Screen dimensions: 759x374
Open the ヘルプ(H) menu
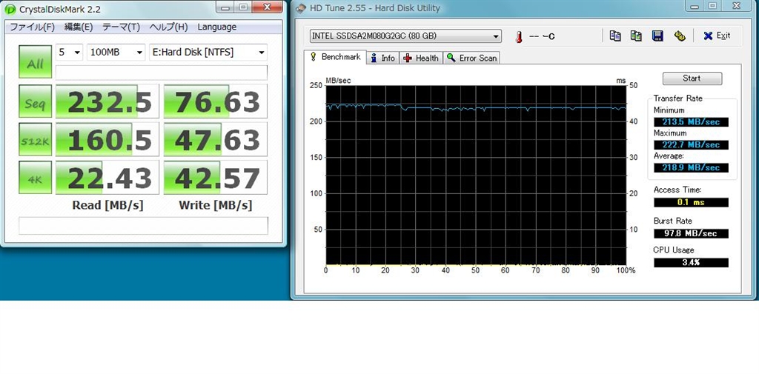click(x=168, y=27)
